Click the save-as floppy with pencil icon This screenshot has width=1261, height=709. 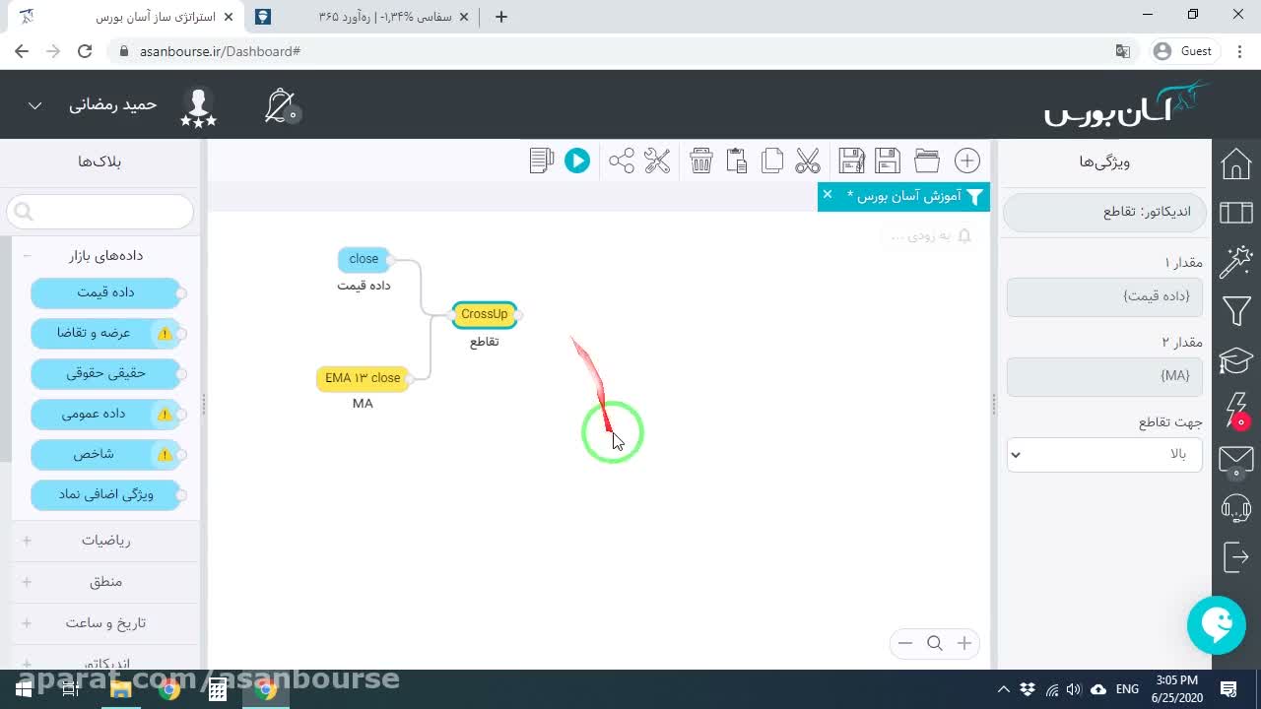851,161
